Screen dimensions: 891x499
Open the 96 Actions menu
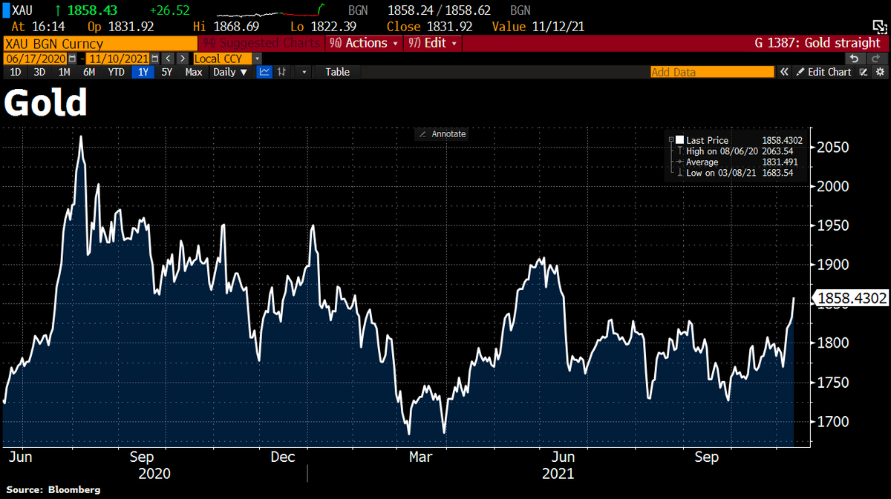point(363,43)
